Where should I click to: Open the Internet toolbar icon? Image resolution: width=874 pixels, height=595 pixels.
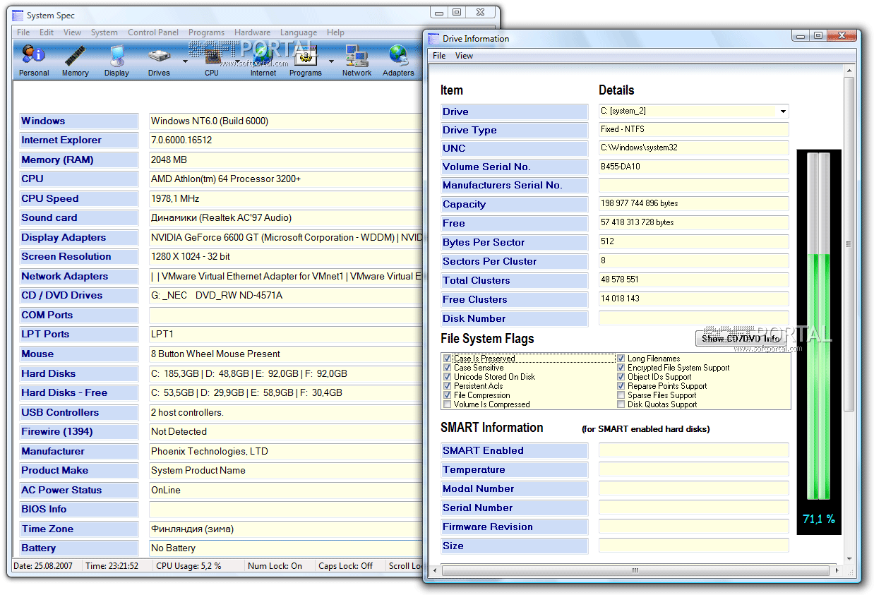click(x=263, y=60)
